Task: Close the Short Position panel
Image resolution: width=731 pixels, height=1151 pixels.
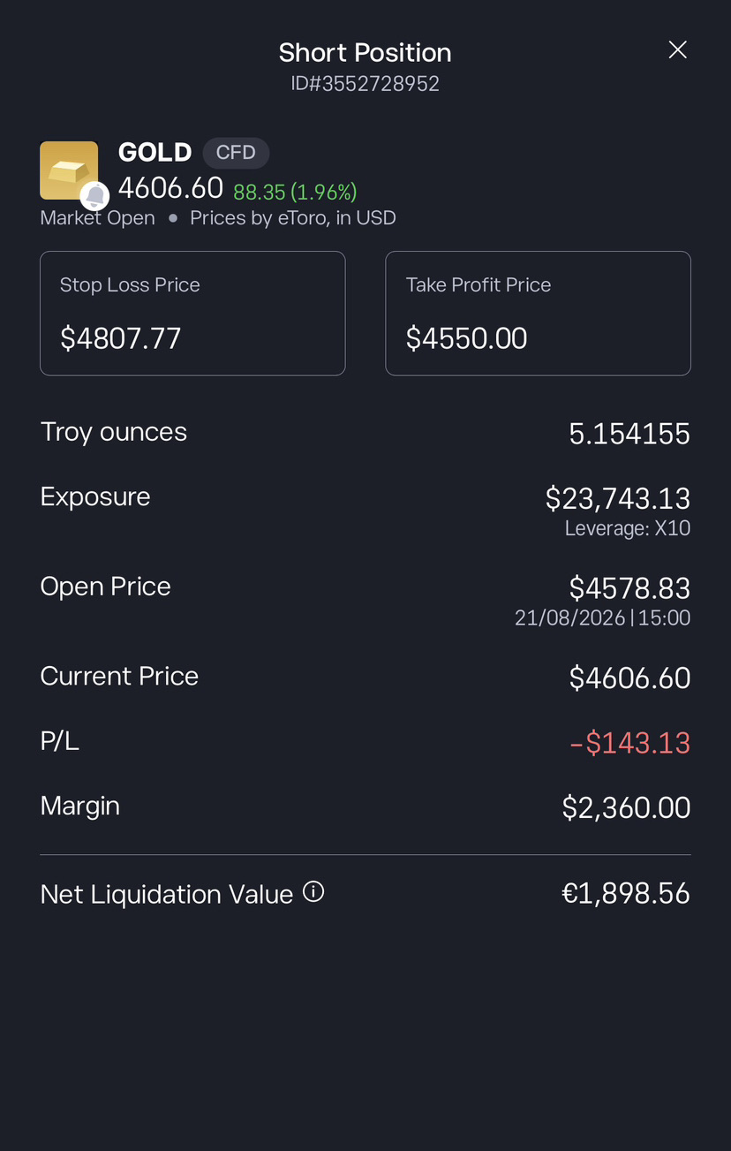Action: click(677, 50)
